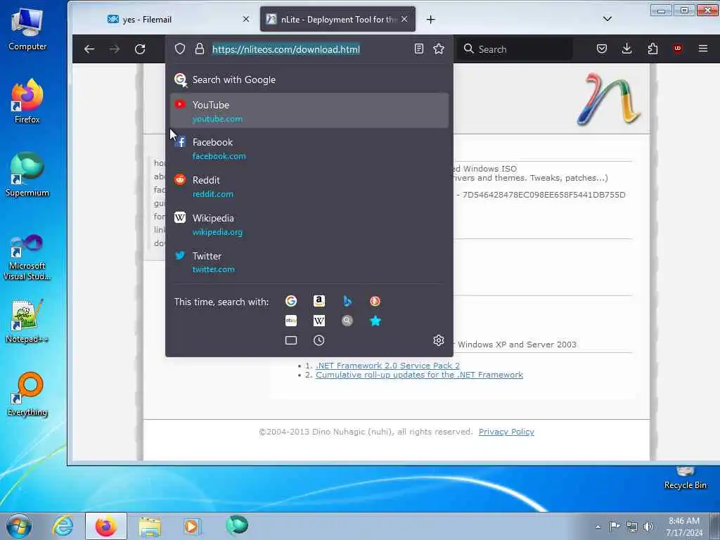Search this time with Amazon icon
The image size is (720, 540).
pos(319,301)
